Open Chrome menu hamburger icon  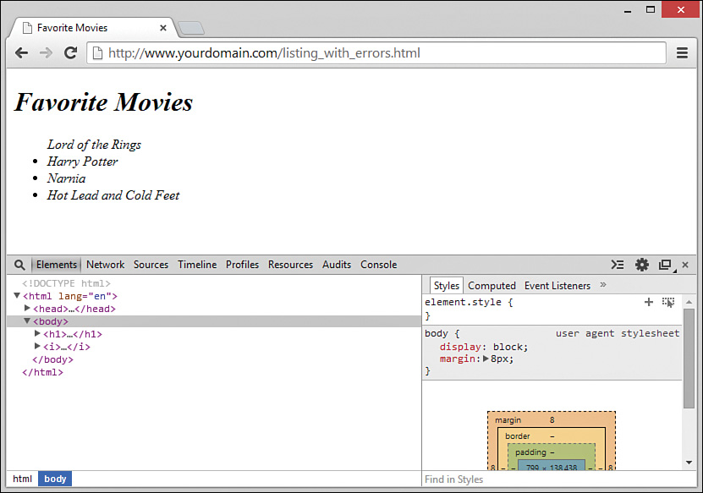point(682,52)
